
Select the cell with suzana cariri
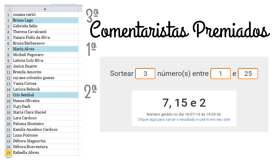[45, 15]
